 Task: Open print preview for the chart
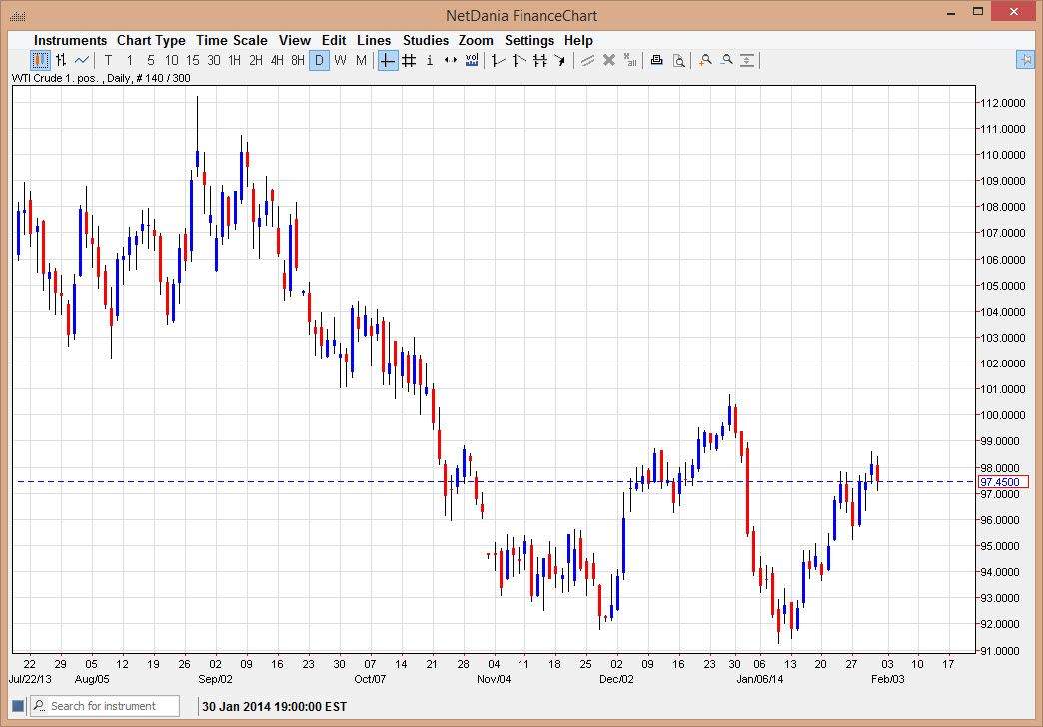tap(678, 60)
